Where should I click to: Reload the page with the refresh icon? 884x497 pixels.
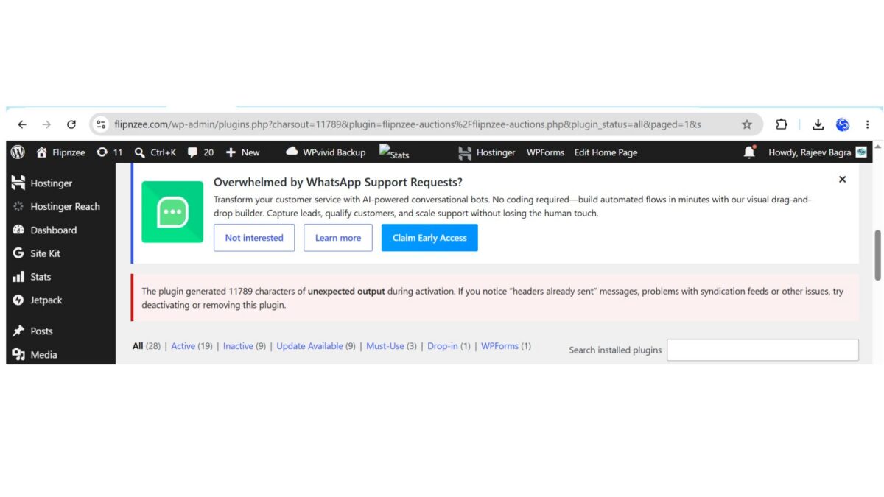(x=71, y=124)
